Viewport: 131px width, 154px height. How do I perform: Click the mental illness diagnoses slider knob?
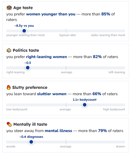tap(31, 142)
